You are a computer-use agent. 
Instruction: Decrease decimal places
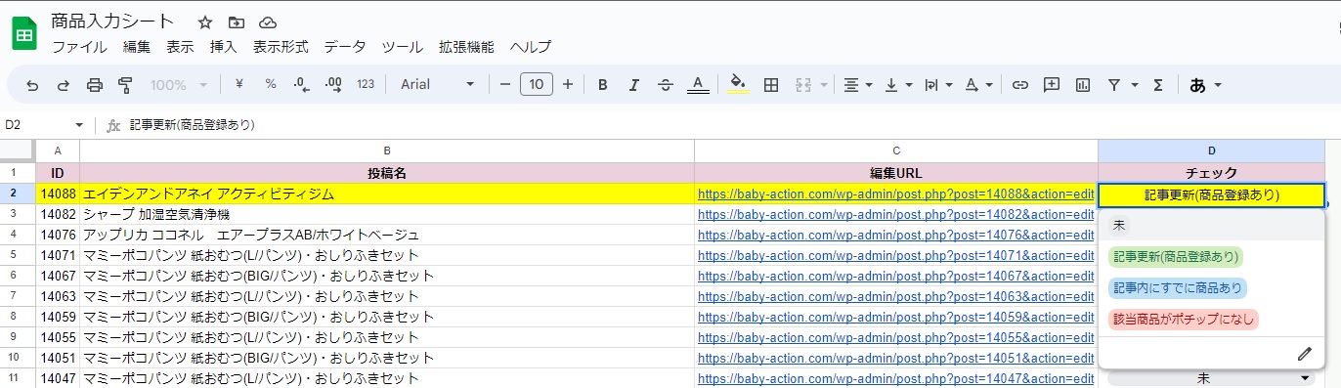click(302, 85)
